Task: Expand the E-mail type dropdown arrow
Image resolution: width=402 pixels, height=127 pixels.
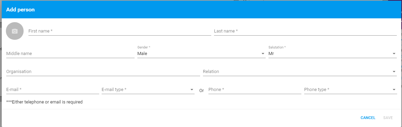Action: click(192, 90)
